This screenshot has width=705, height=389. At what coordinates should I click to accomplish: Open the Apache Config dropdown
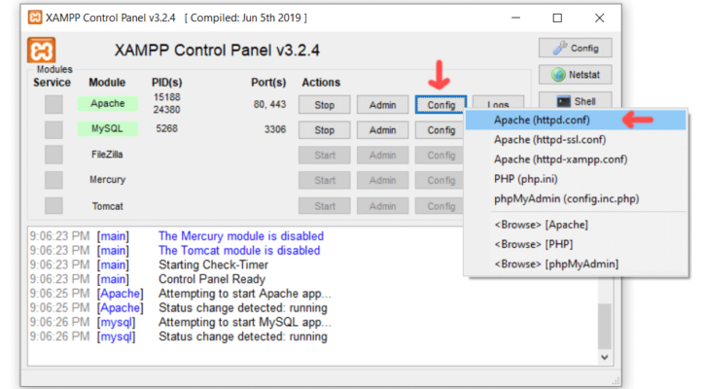[x=441, y=104]
